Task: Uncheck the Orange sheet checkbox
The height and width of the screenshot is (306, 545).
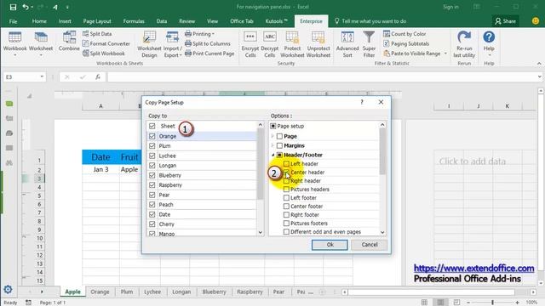Action: click(x=152, y=136)
